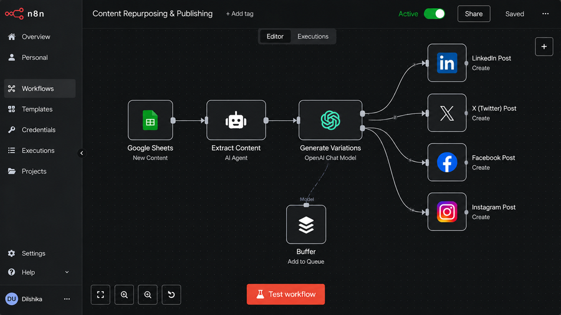The height and width of the screenshot is (315, 561).
Task: Switch to the Editor tab
Action: pos(275,37)
